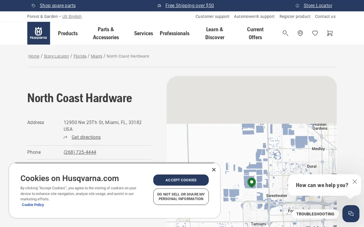364x227 pixels.
Task: Click Register product
Action: click(x=295, y=16)
